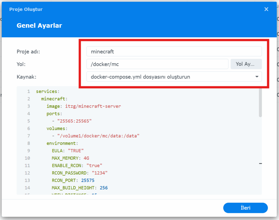Image resolution: width=279 pixels, height=220 pixels.
Task: Click the "25565:25565" port mapping string
Action: click(x=74, y=121)
